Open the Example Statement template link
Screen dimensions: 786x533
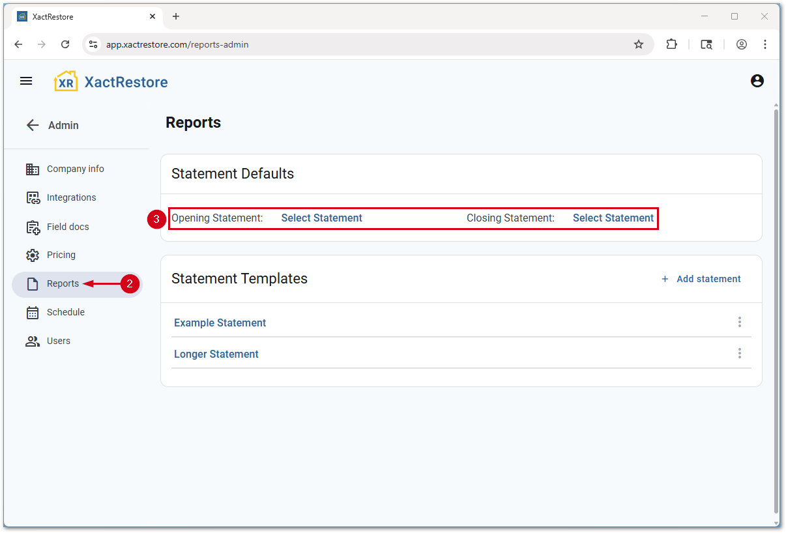click(220, 323)
